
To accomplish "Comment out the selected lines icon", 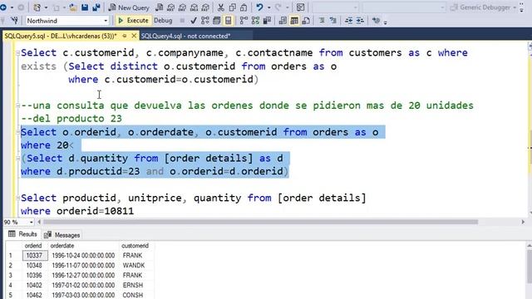I will click(x=322, y=21).
